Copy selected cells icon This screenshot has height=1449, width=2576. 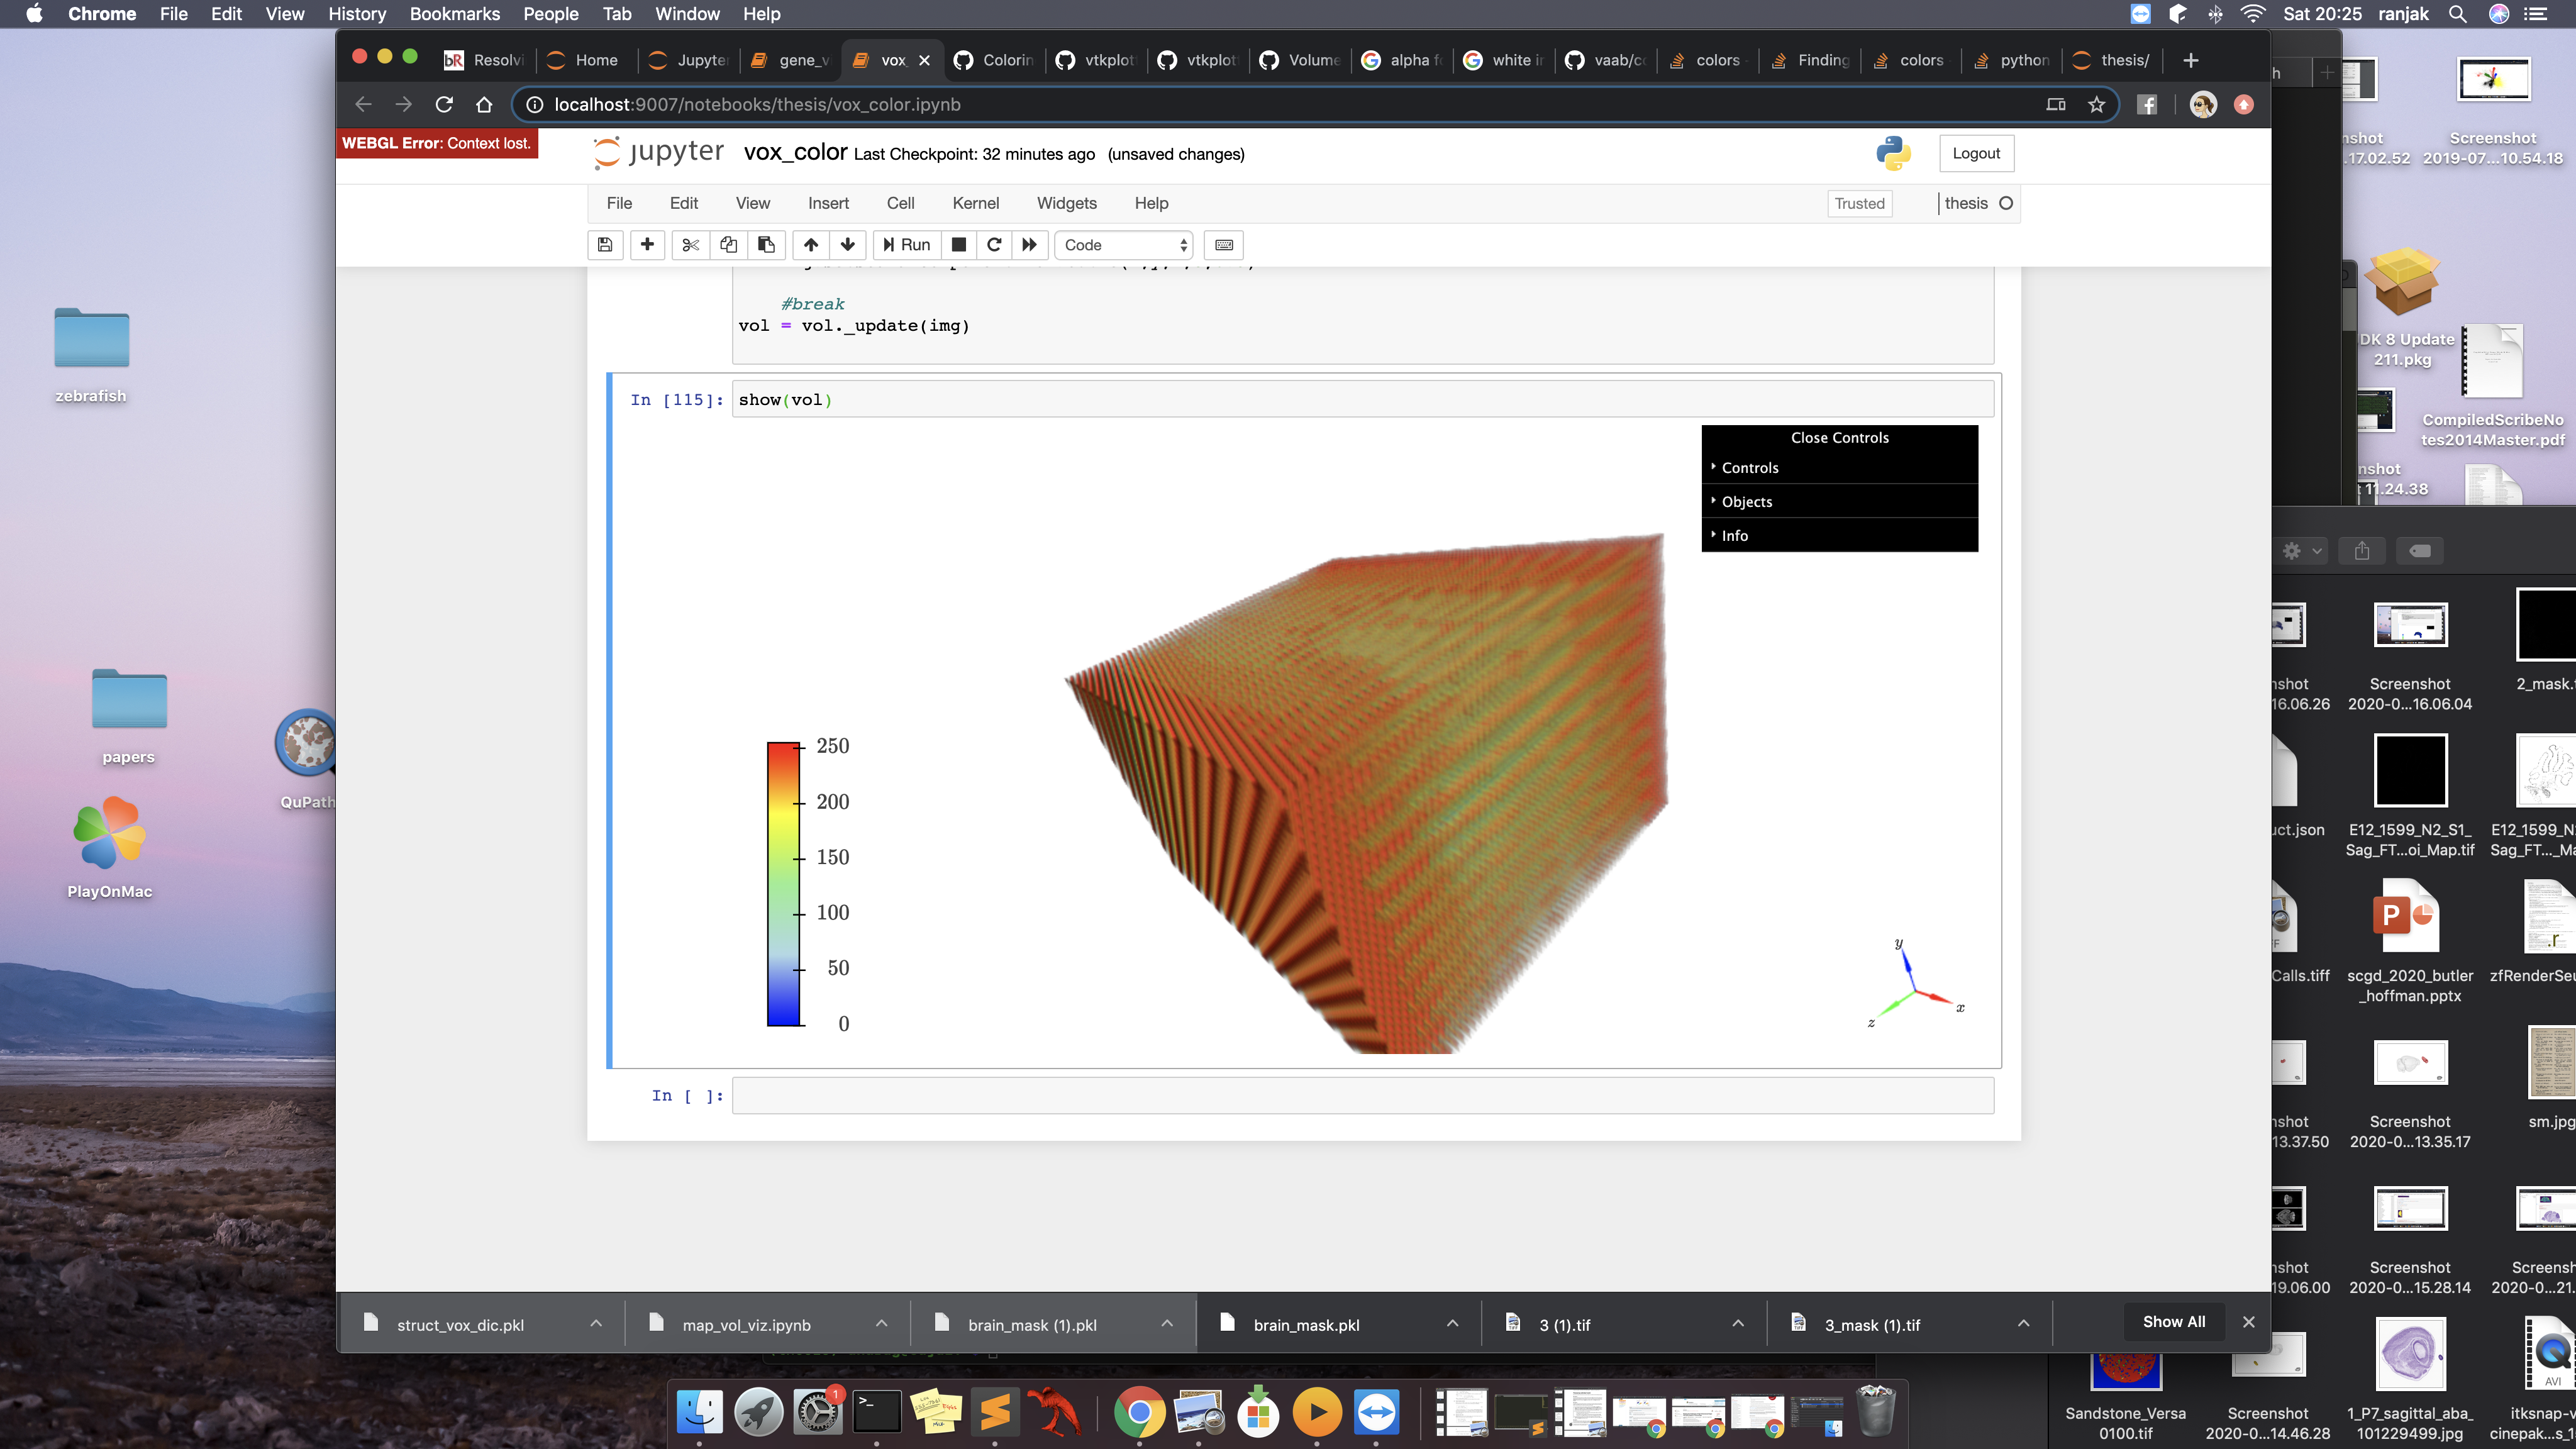(729, 245)
